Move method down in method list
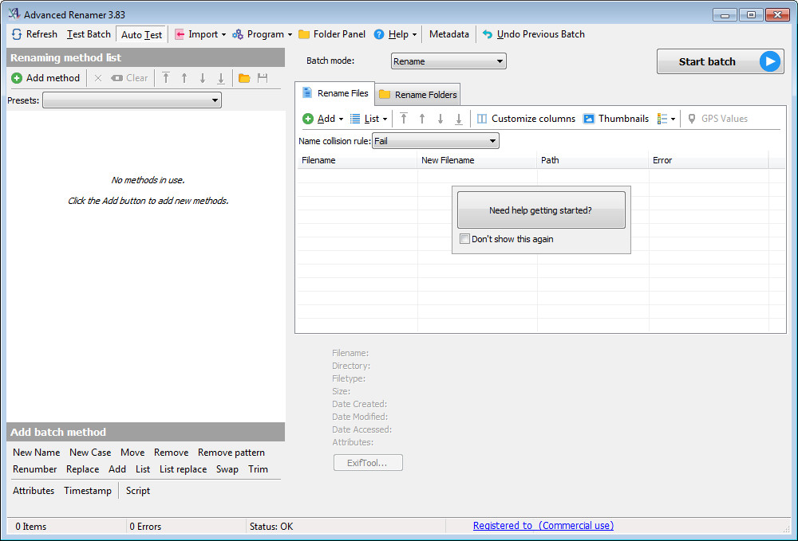 point(203,78)
